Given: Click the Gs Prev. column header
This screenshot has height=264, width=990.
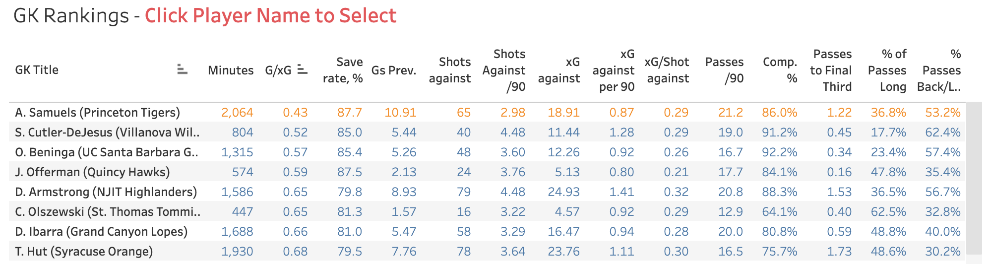Looking at the screenshot, I should pos(394,70).
